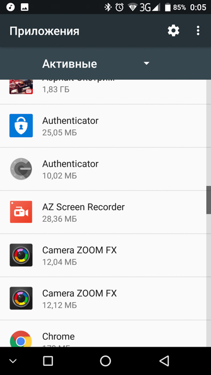Tap the Android back triangle button
The width and height of the screenshot is (211, 375).
(164, 361)
